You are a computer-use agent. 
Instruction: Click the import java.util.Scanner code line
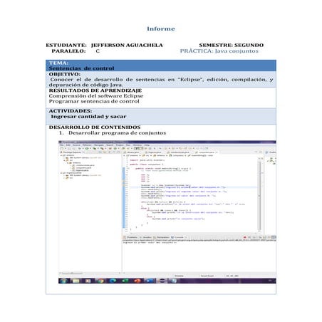point(147,160)
